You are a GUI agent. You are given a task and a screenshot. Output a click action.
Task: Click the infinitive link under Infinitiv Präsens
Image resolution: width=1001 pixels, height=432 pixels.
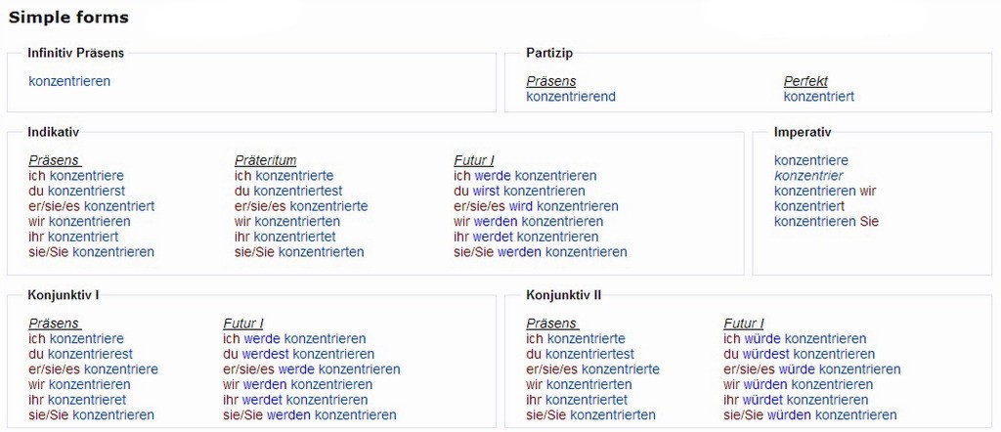[69, 81]
